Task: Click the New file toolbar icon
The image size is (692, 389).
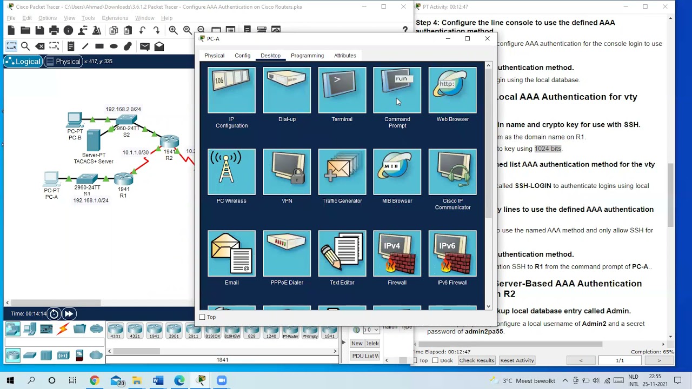Action: [11, 30]
